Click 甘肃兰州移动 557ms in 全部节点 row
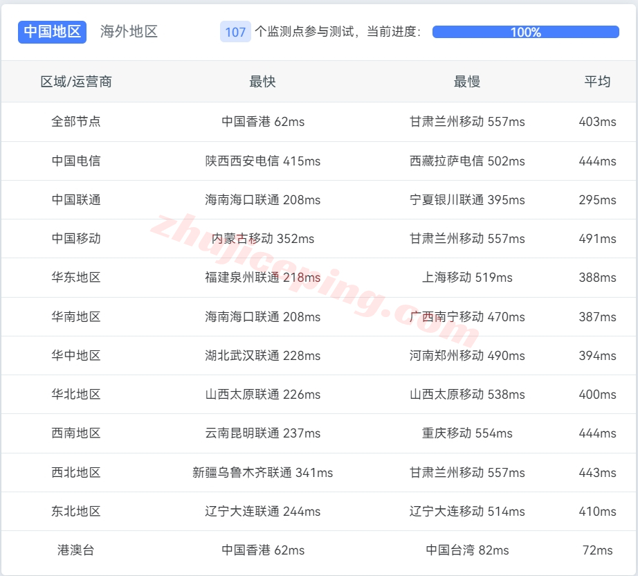The width and height of the screenshot is (638, 576). tap(467, 121)
